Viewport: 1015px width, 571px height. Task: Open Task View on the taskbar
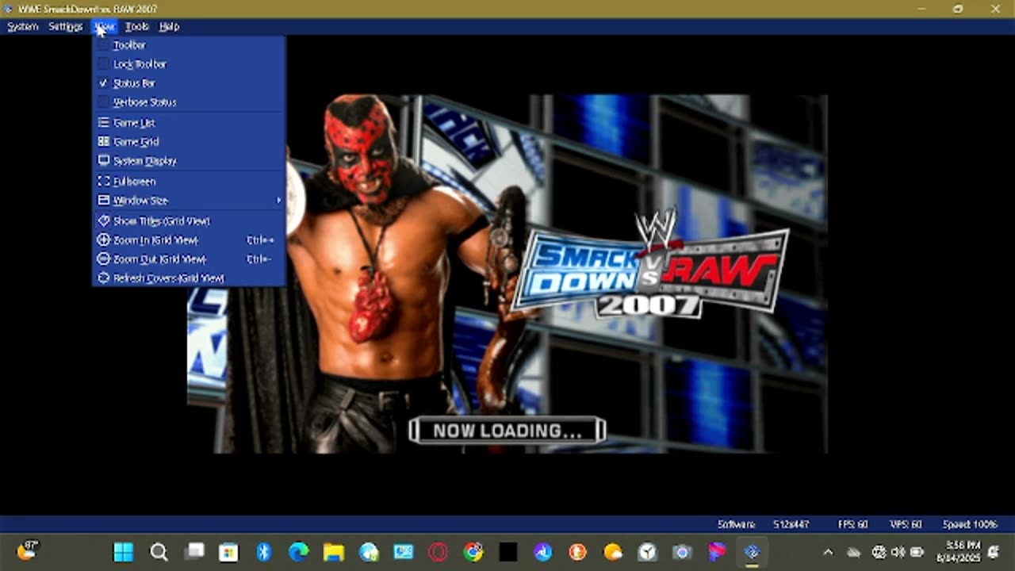[193, 552]
